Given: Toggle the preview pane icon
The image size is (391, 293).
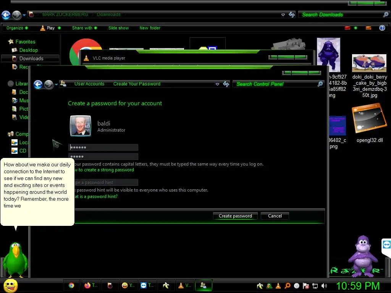Looking at the screenshot, I should click(368, 28).
